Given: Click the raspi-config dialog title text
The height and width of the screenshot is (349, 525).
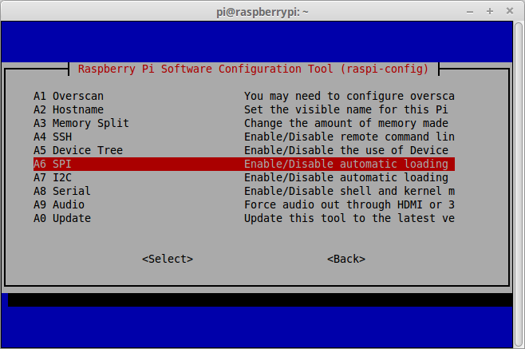Looking at the screenshot, I should click(253, 69).
